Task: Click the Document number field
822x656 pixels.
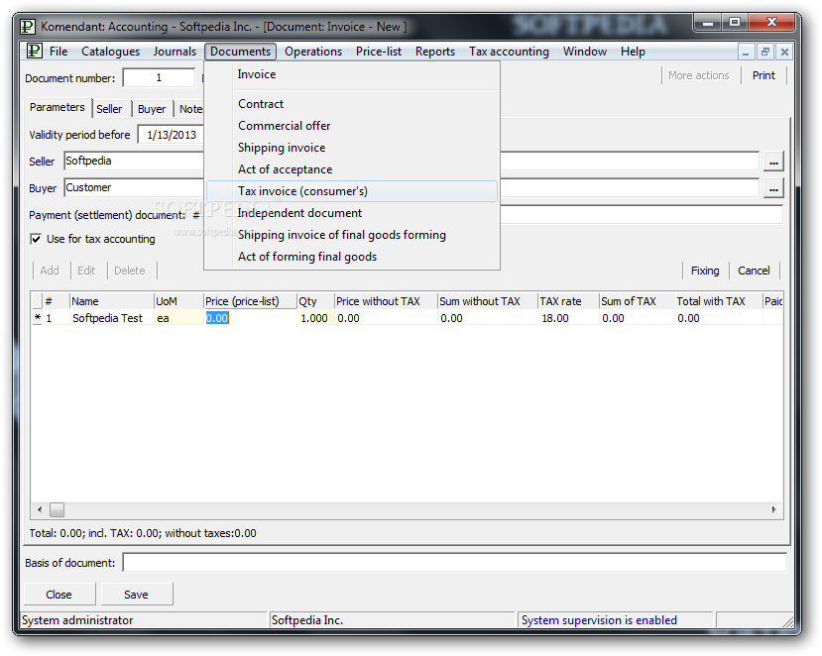Action: click(x=159, y=78)
